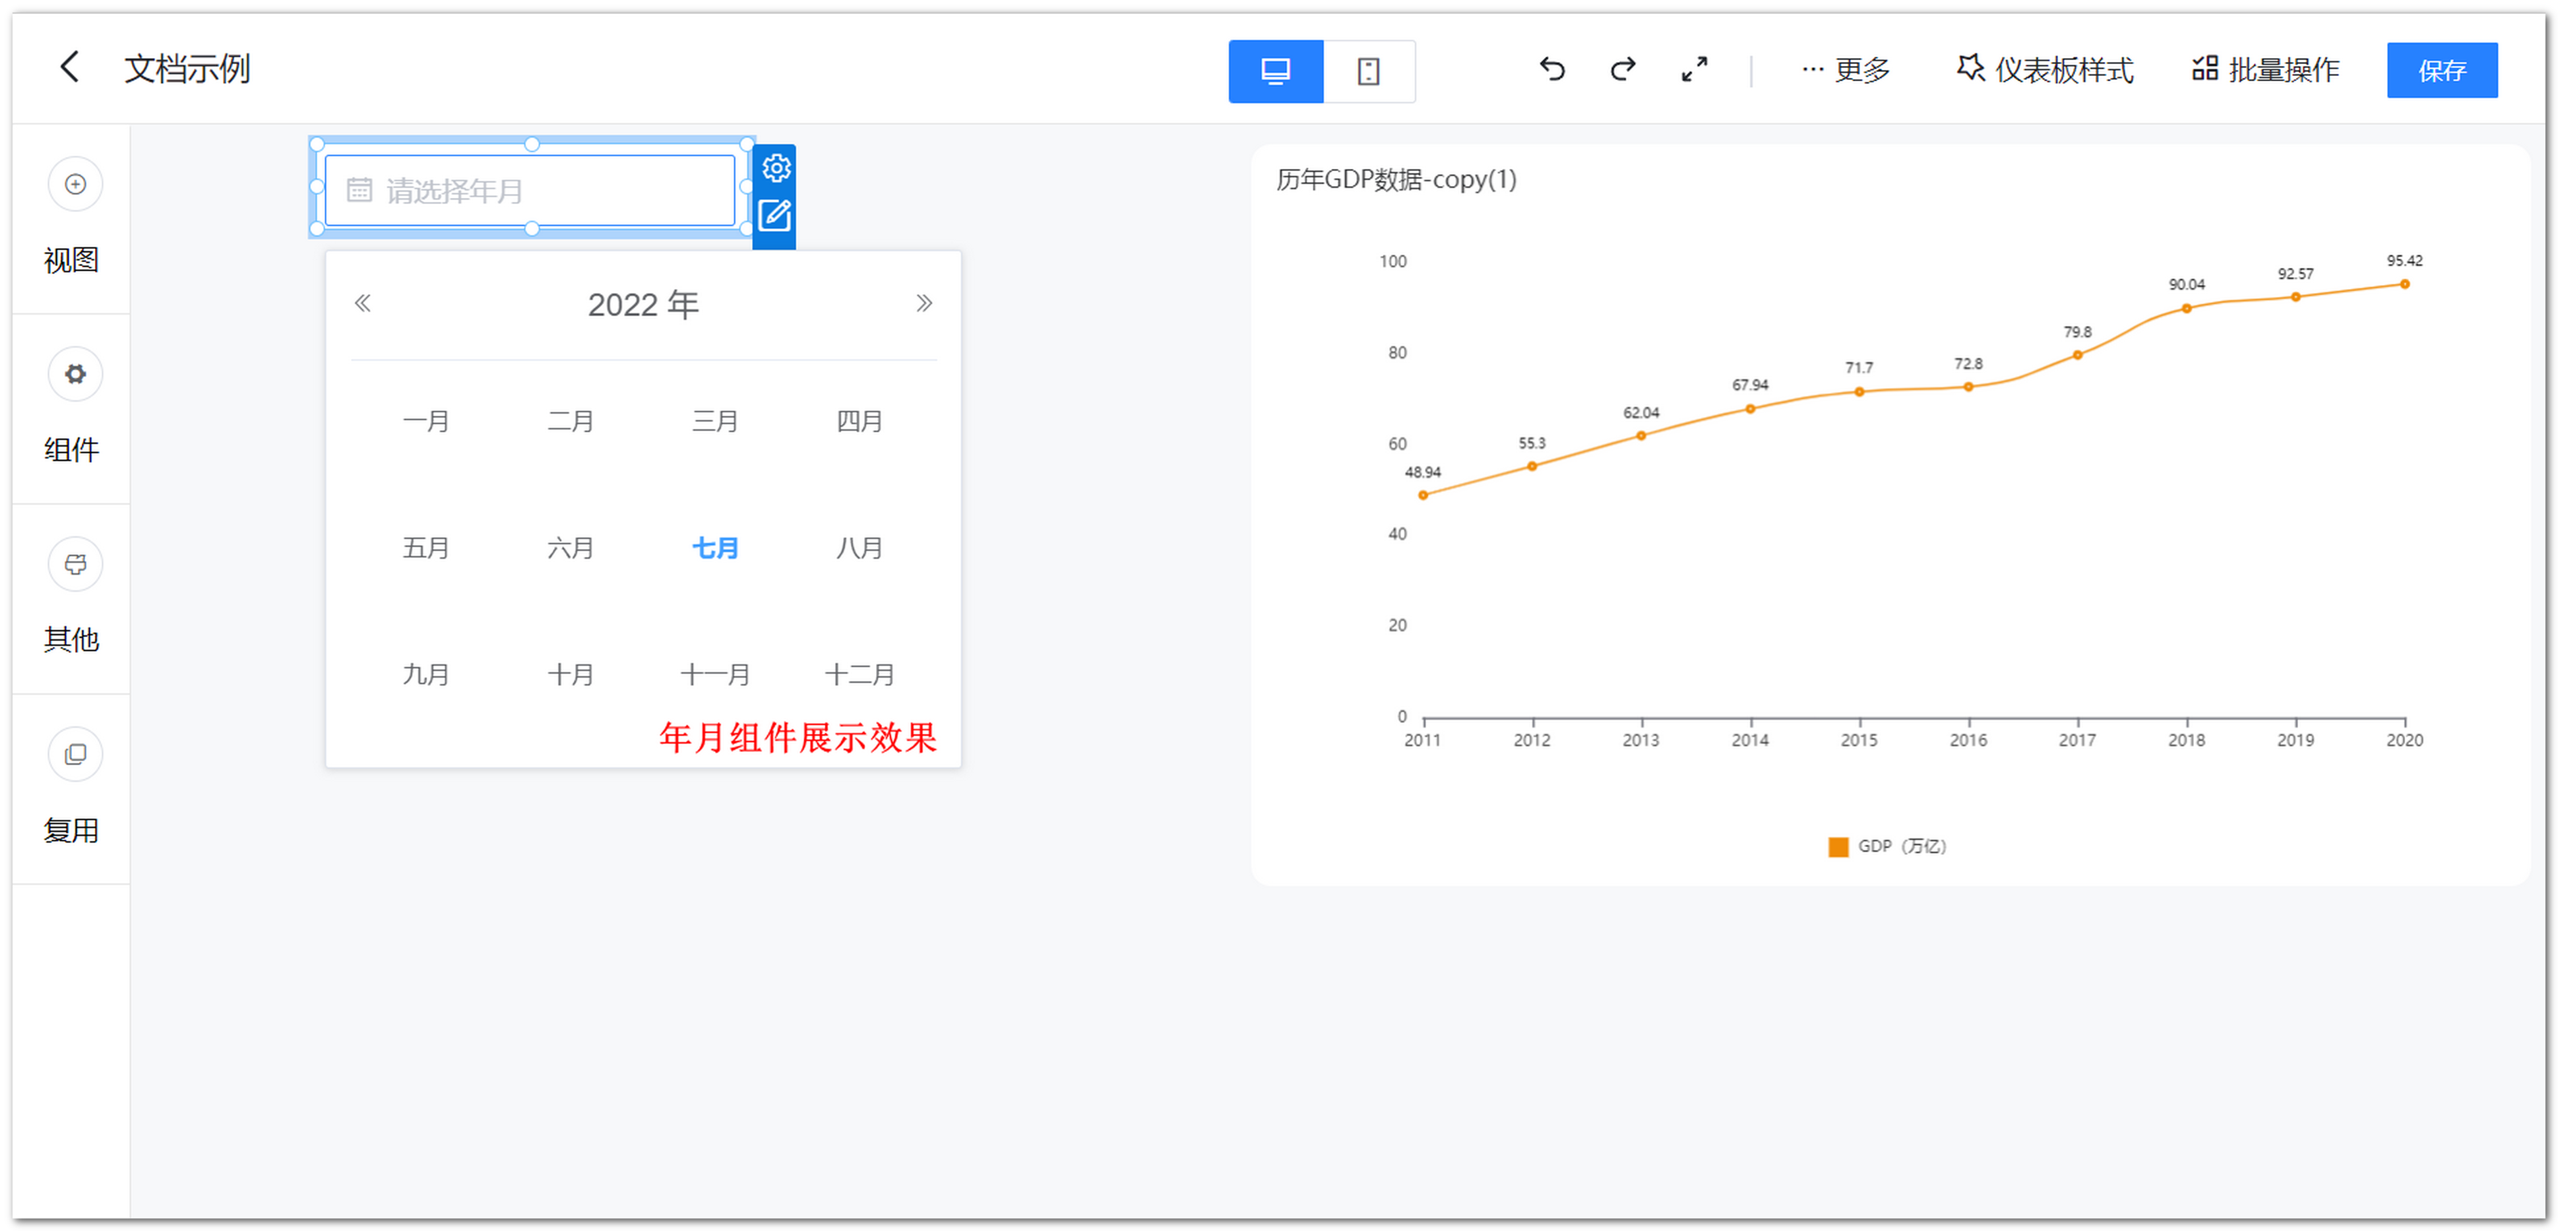The width and height of the screenshot is (2558, 1231).
Task: Click the 保存 button
Action: [x=2443, y=69]
